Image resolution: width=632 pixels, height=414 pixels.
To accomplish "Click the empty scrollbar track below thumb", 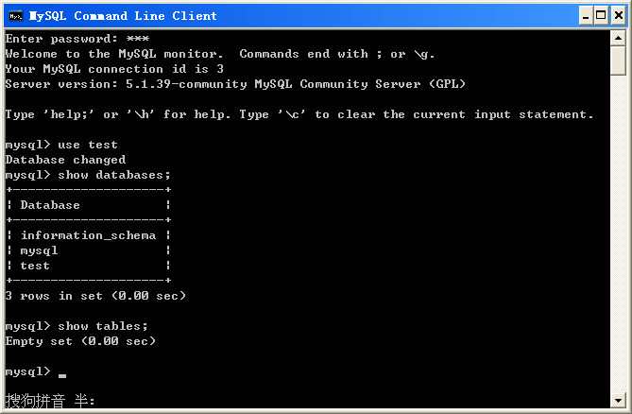I will [x=618, y=233].
